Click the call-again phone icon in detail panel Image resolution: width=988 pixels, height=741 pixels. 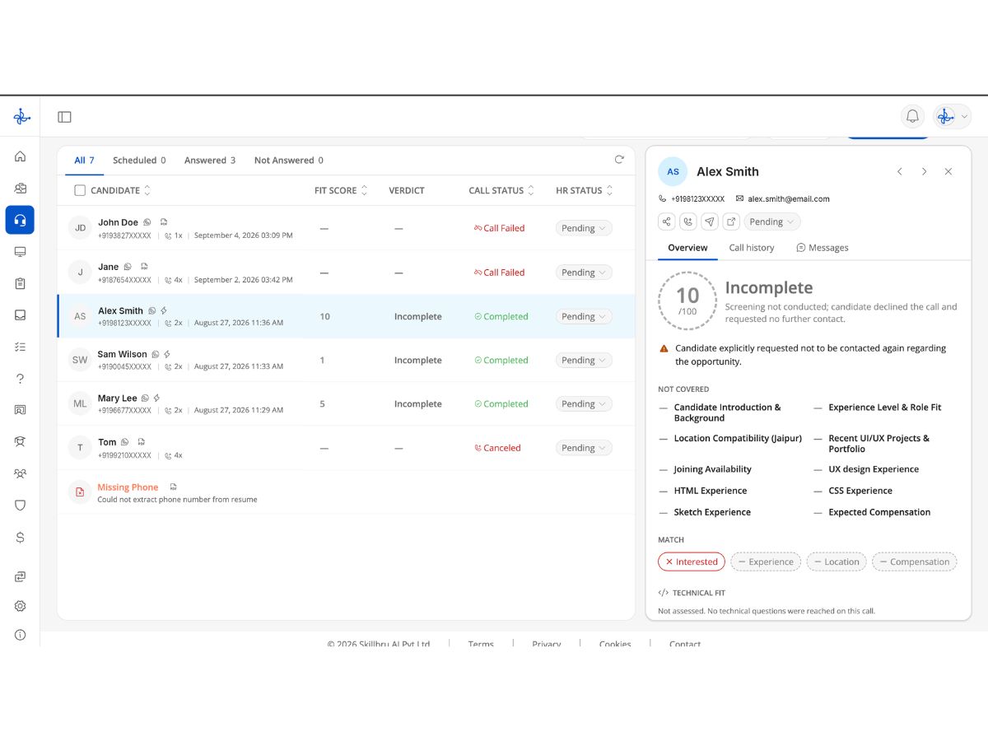click(688, 221)
